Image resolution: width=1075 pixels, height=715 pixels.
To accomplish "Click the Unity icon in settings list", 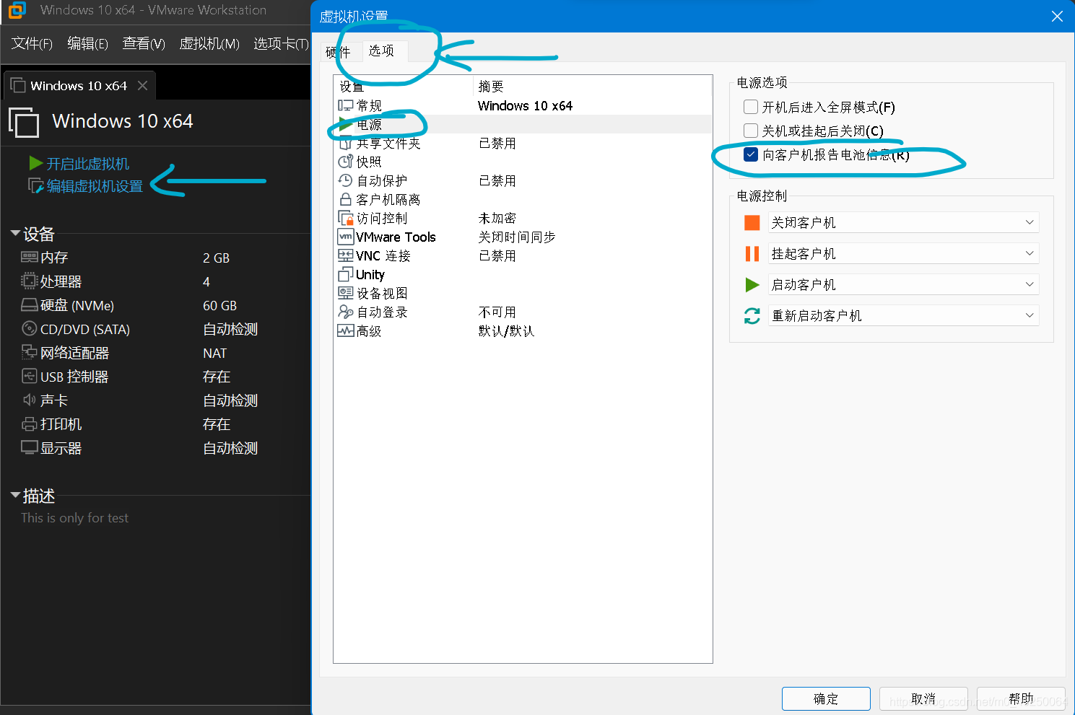I will 346,274.
